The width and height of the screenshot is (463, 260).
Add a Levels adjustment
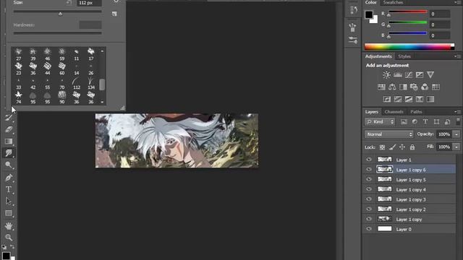[x=397, y=75]
